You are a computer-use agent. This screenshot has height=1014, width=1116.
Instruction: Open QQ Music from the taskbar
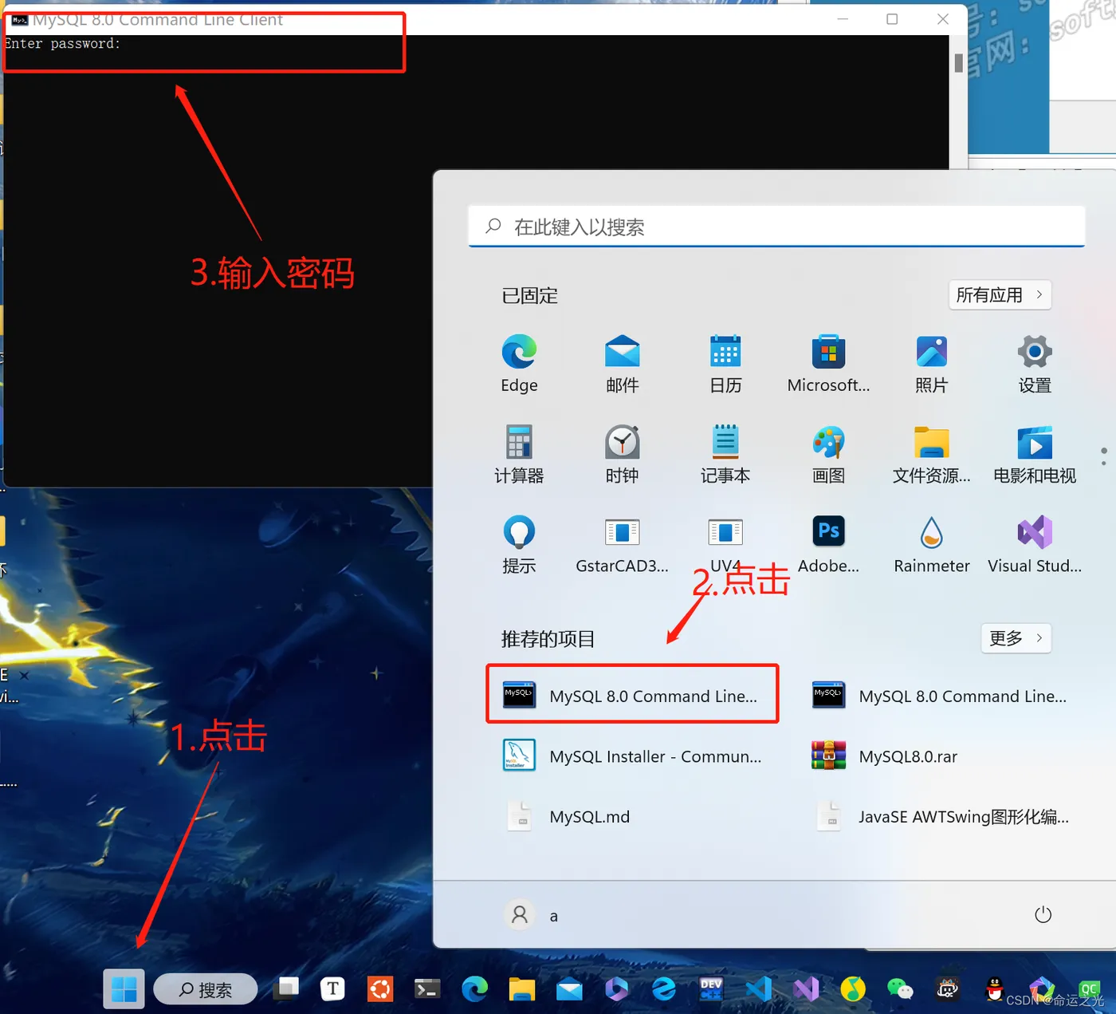coord(853,989)
